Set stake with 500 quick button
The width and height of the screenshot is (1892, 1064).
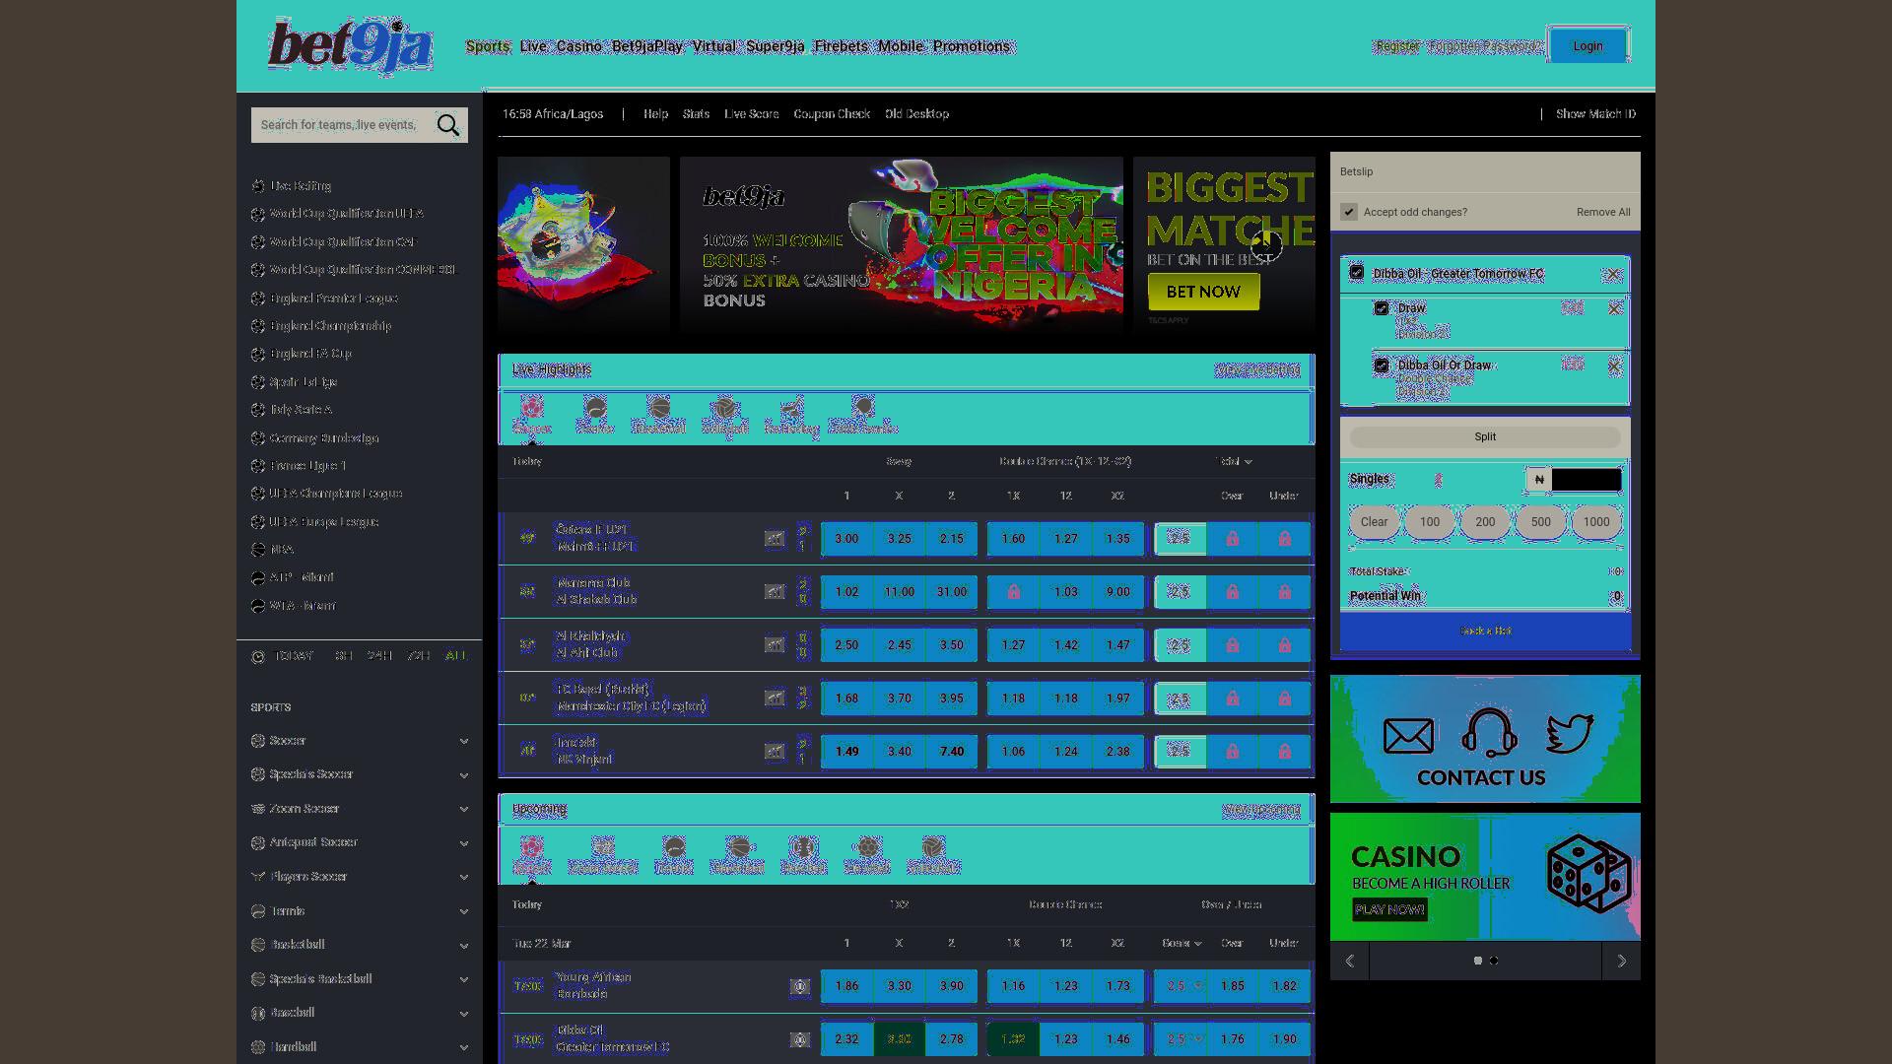(1540, 523)
